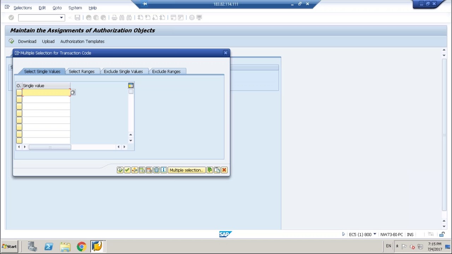Close the Multiple Selection dialog

[226, 53]
